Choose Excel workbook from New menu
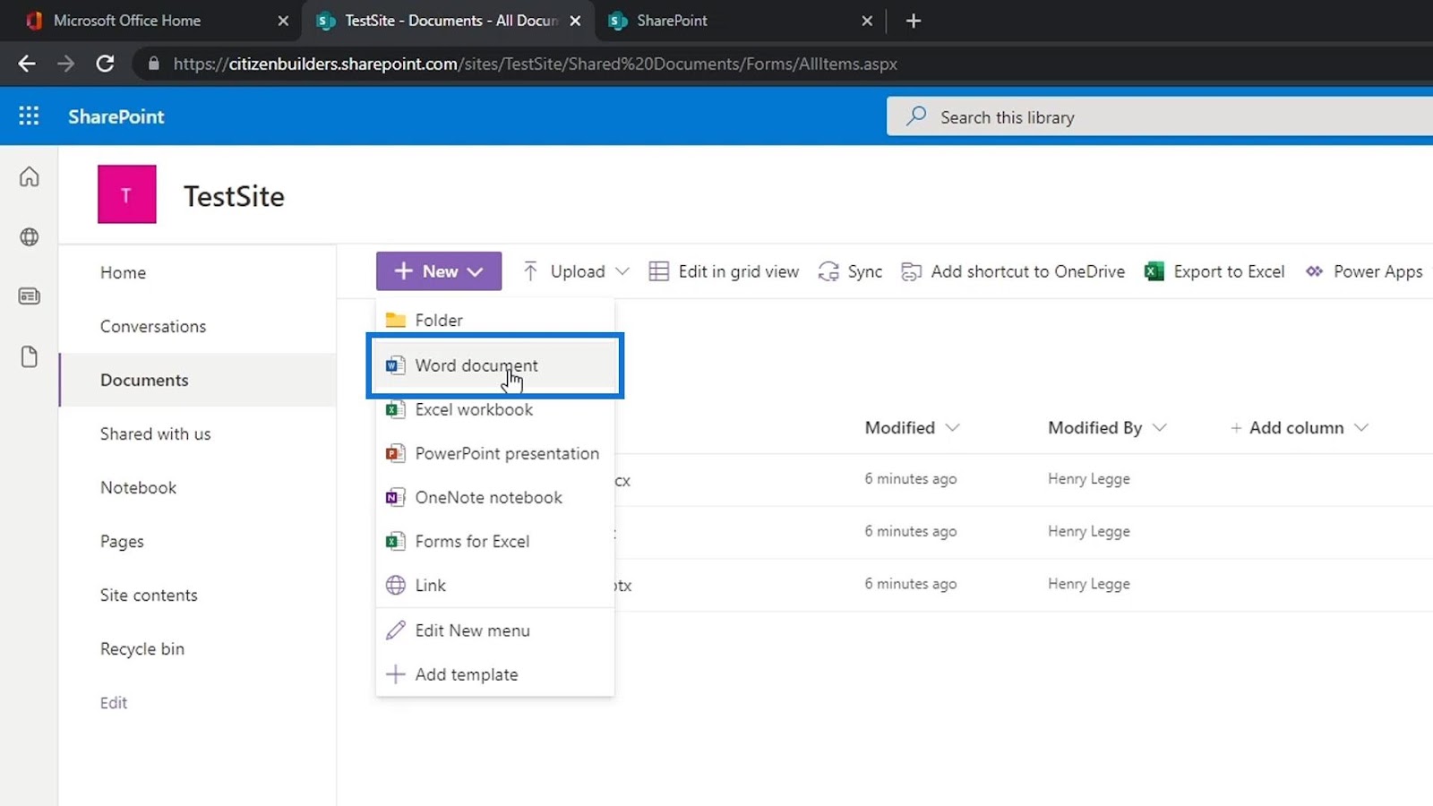 (495, 409)
